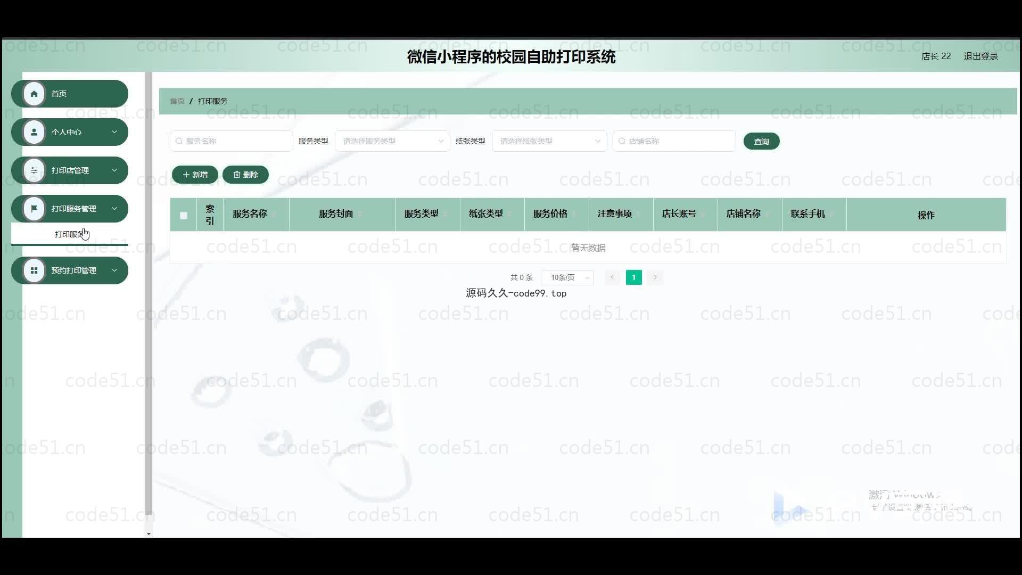Click the plus icon on 新增 button

click(x=186, y=175)
